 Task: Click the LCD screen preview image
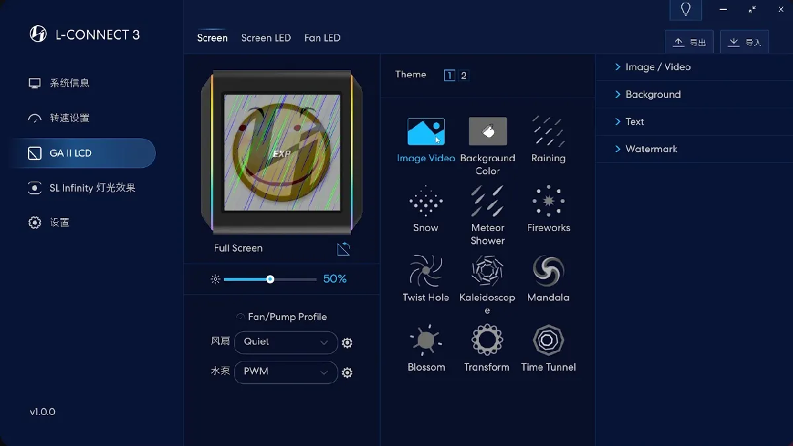[282, 153]
